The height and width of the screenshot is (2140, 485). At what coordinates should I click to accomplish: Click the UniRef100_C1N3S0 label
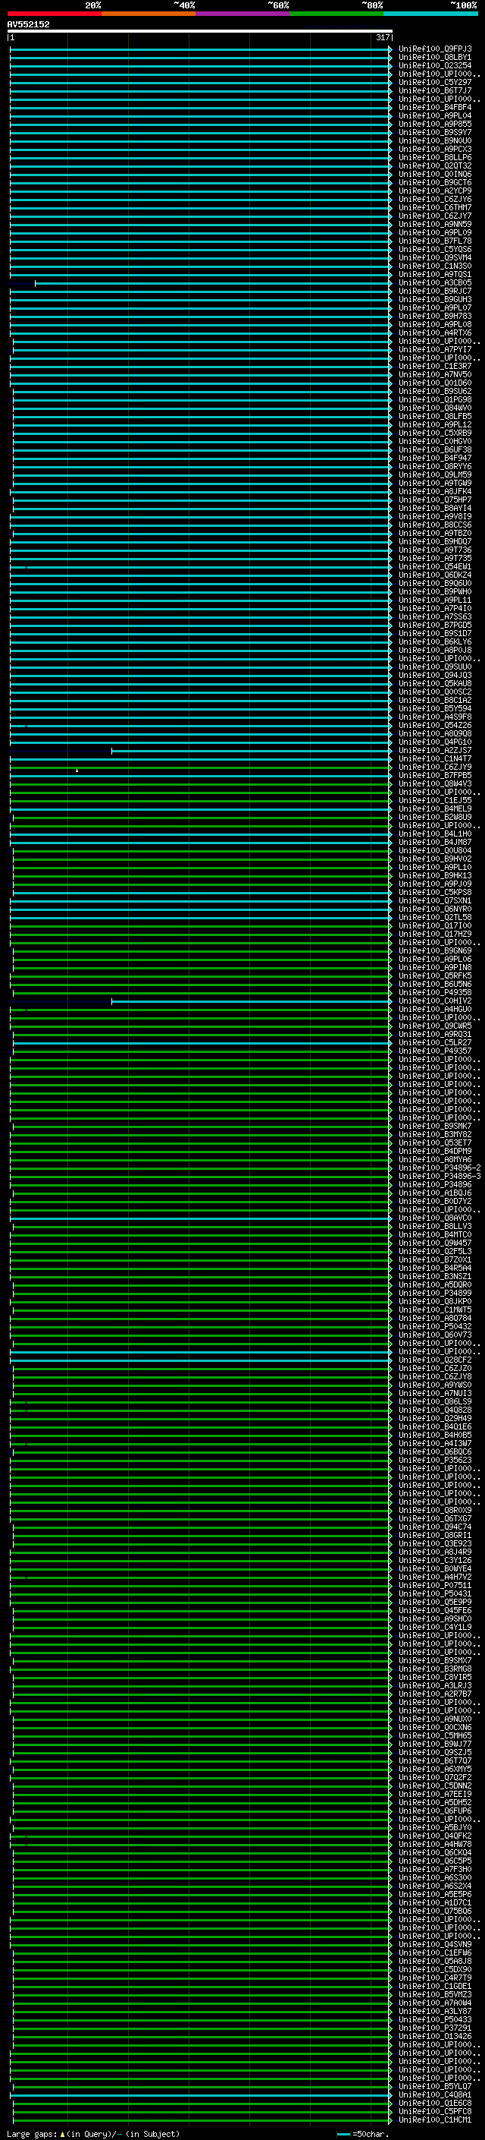tap(435, 266)
